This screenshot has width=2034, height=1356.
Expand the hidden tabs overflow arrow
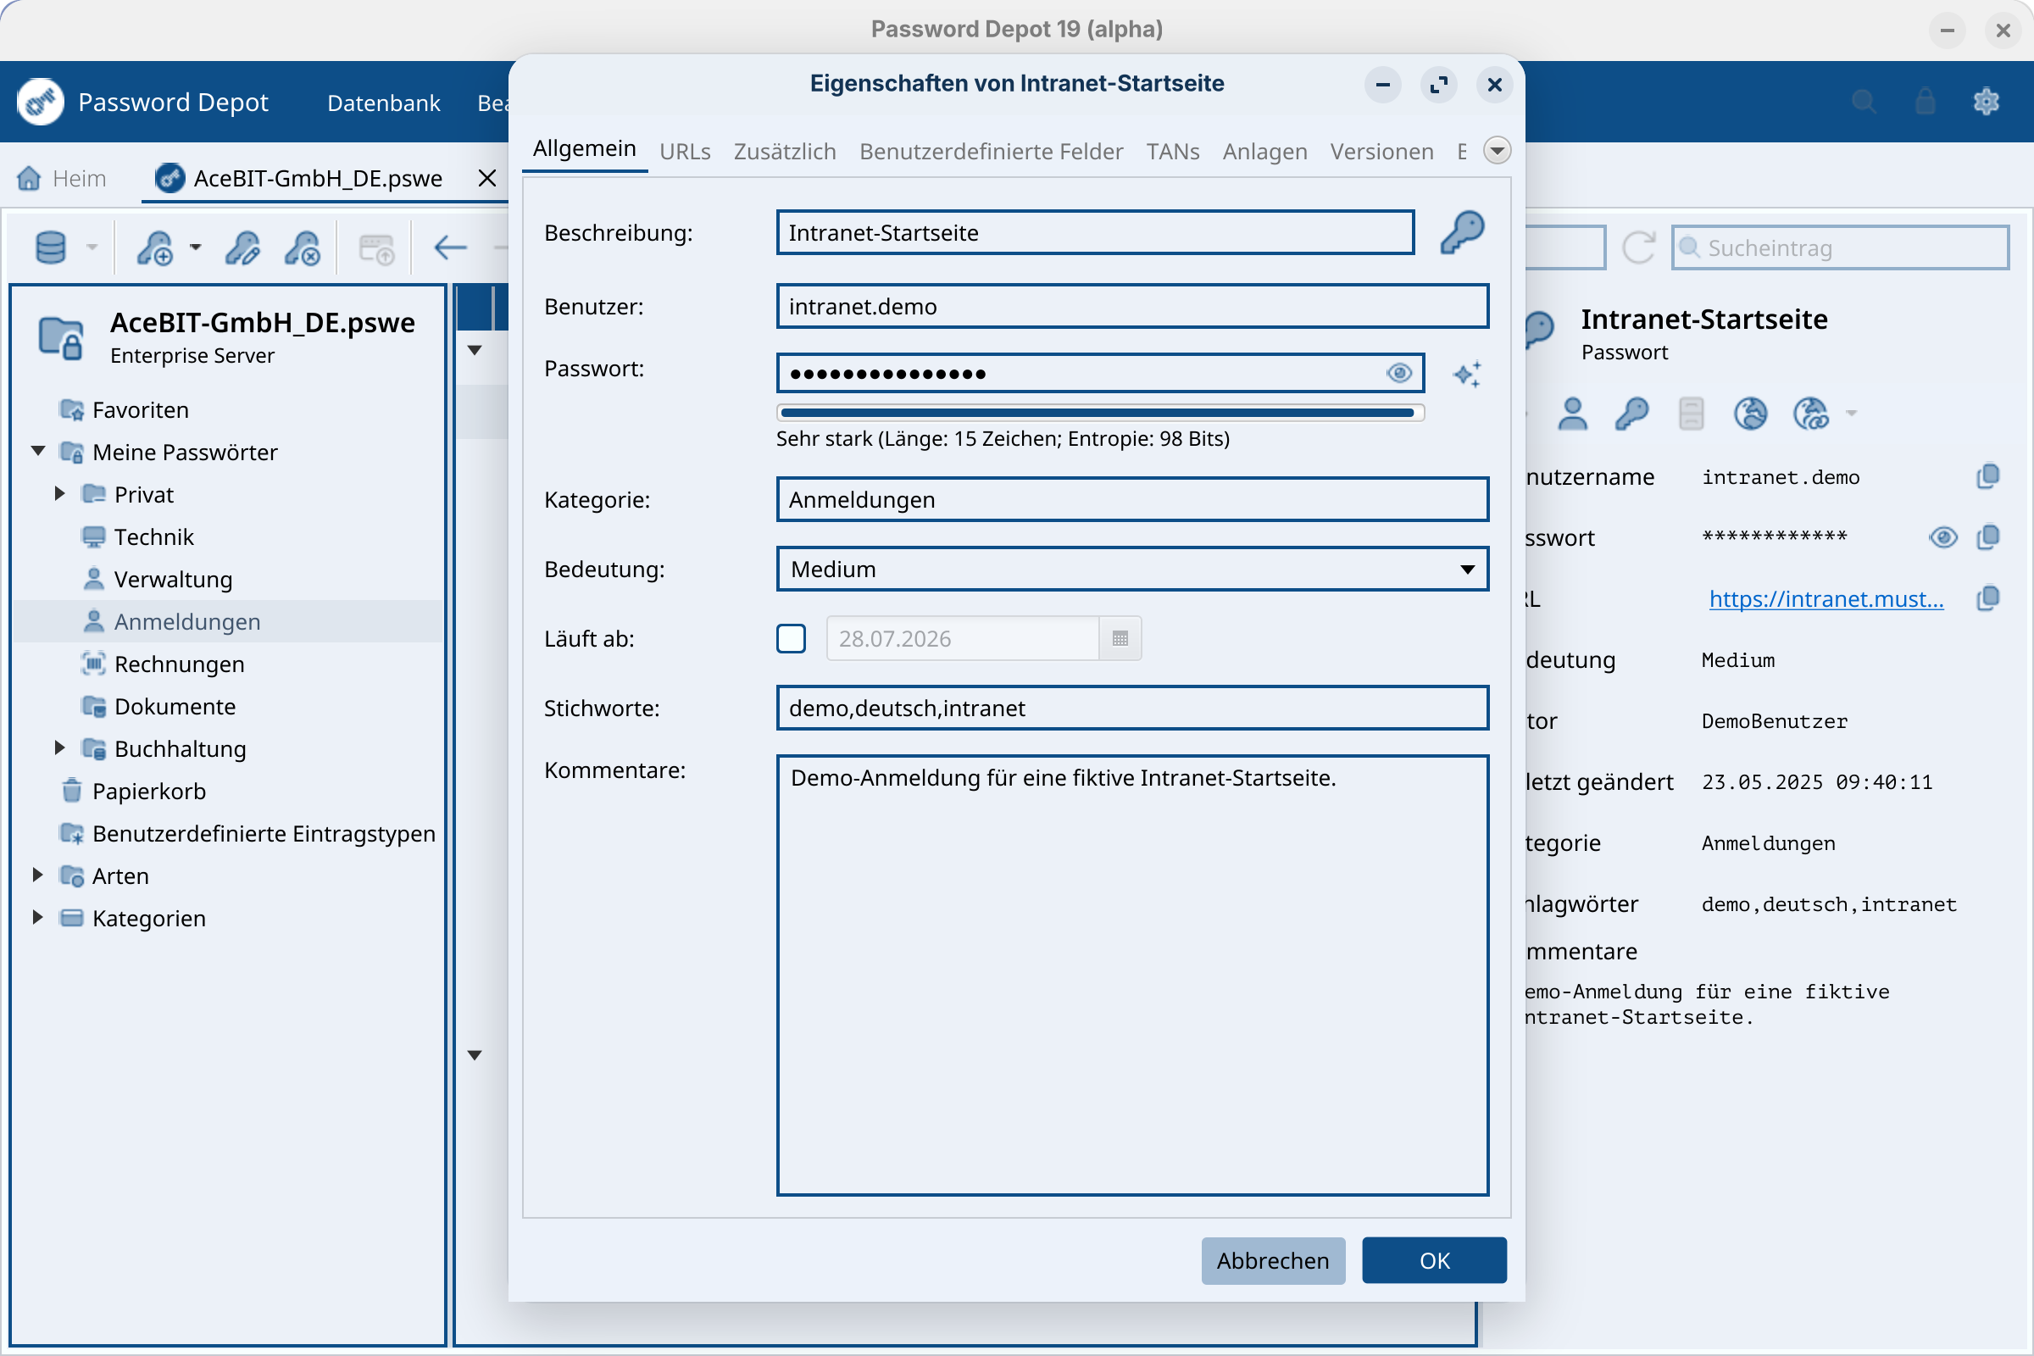tap(1497, 151)
